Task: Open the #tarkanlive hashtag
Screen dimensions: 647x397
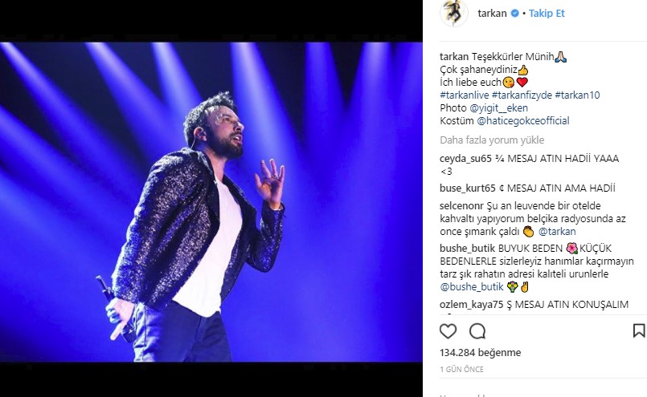Action: pos(465,95)
